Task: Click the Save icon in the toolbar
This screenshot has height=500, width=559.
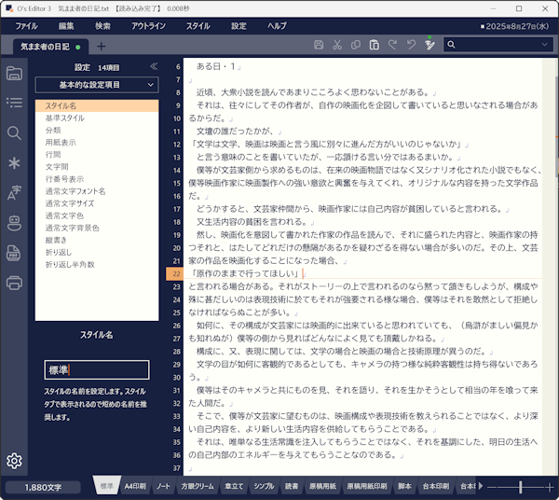Action: 319,45
